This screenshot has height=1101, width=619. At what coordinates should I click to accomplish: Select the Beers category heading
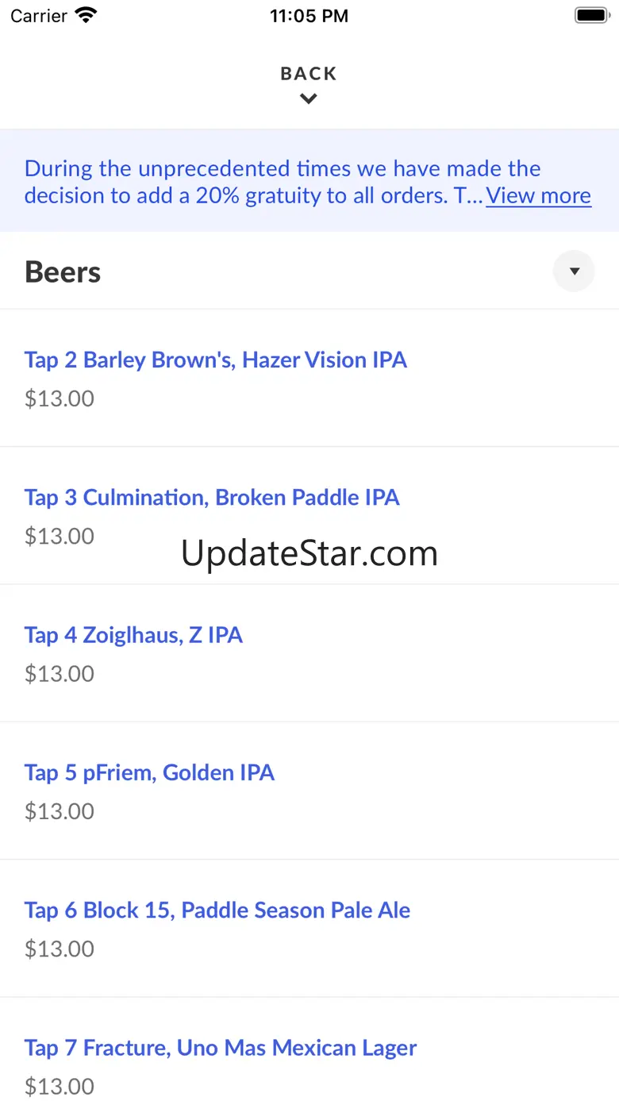63,272
